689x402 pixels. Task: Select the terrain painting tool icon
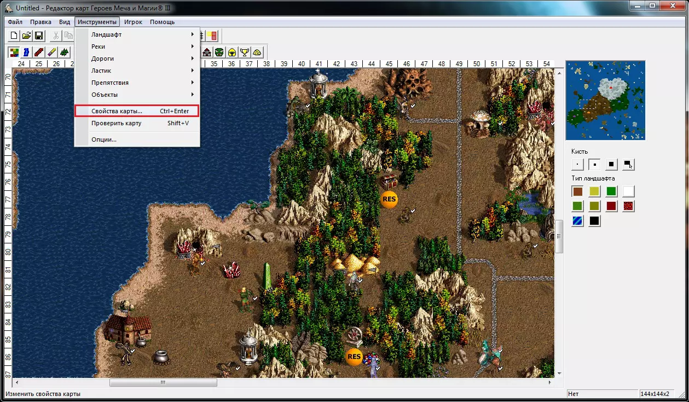pyautogui.click(x=14, y=53)
